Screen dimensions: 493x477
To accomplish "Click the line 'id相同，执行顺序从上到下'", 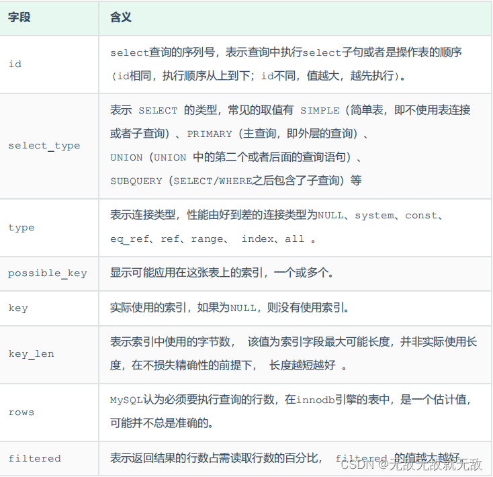I will pos(258,76).
